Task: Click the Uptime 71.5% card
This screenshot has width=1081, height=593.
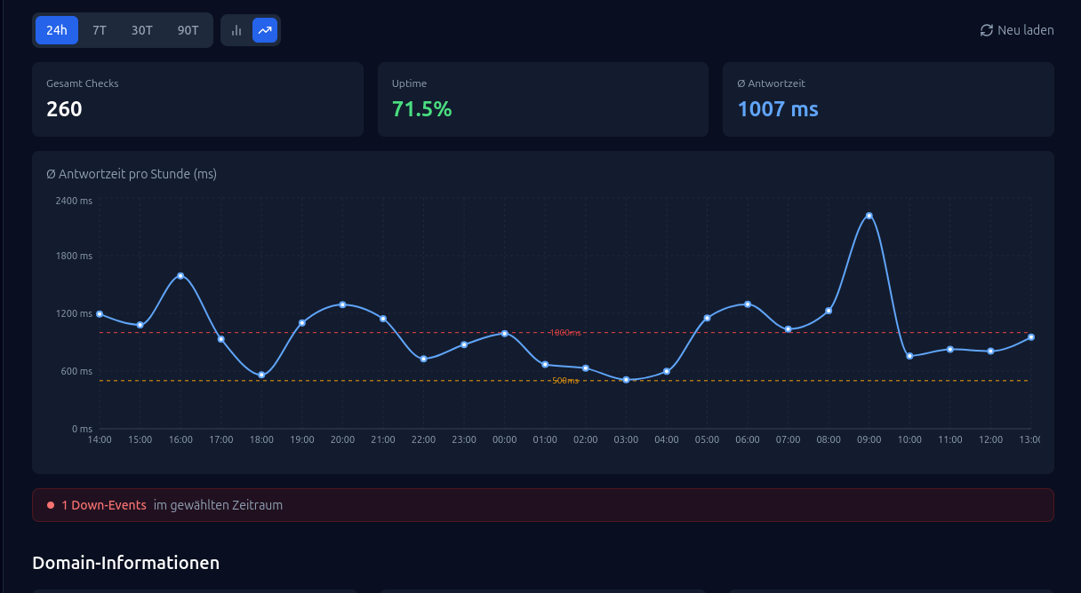Action: (x=543, y=99)
